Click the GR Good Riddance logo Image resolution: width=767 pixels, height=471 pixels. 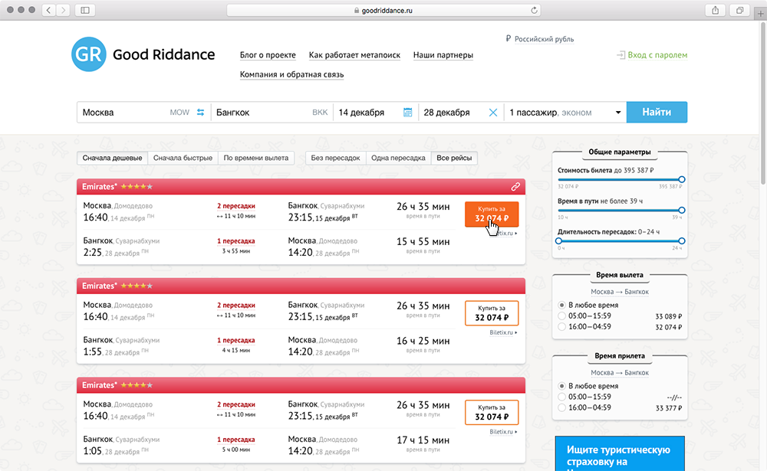(x=143, y=55)
